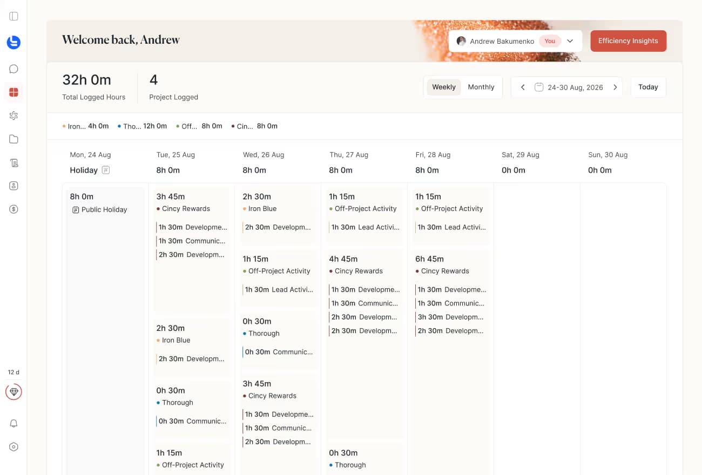Click the Today button
The image size is (702, 475).
[x=648, y=87]
